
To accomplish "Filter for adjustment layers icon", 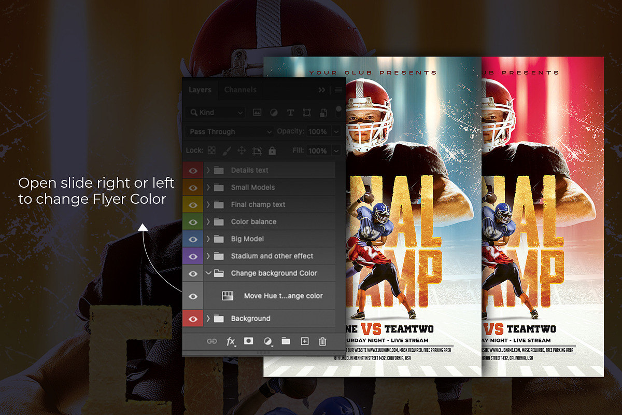I will pos(274,113).
